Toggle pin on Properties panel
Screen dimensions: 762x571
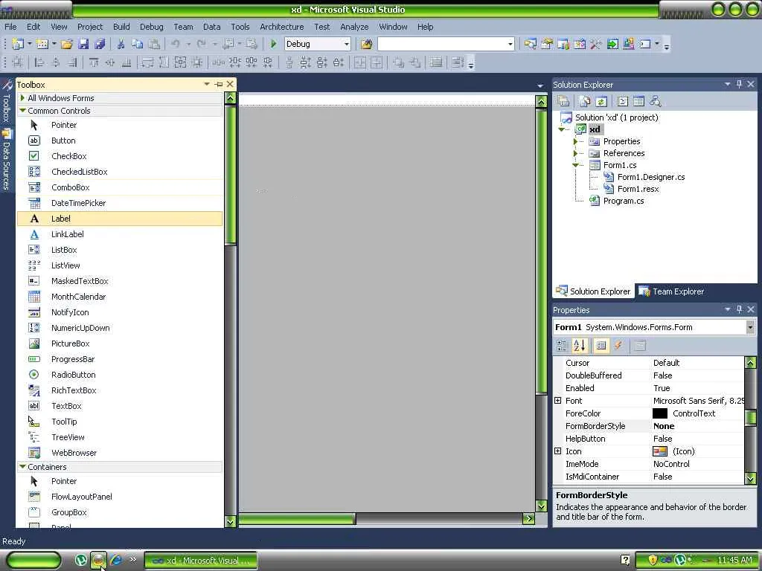pos(739,309)
